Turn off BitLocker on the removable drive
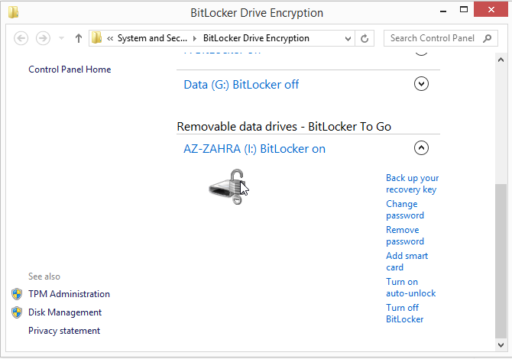512x359 pixels. click(404, 313)
